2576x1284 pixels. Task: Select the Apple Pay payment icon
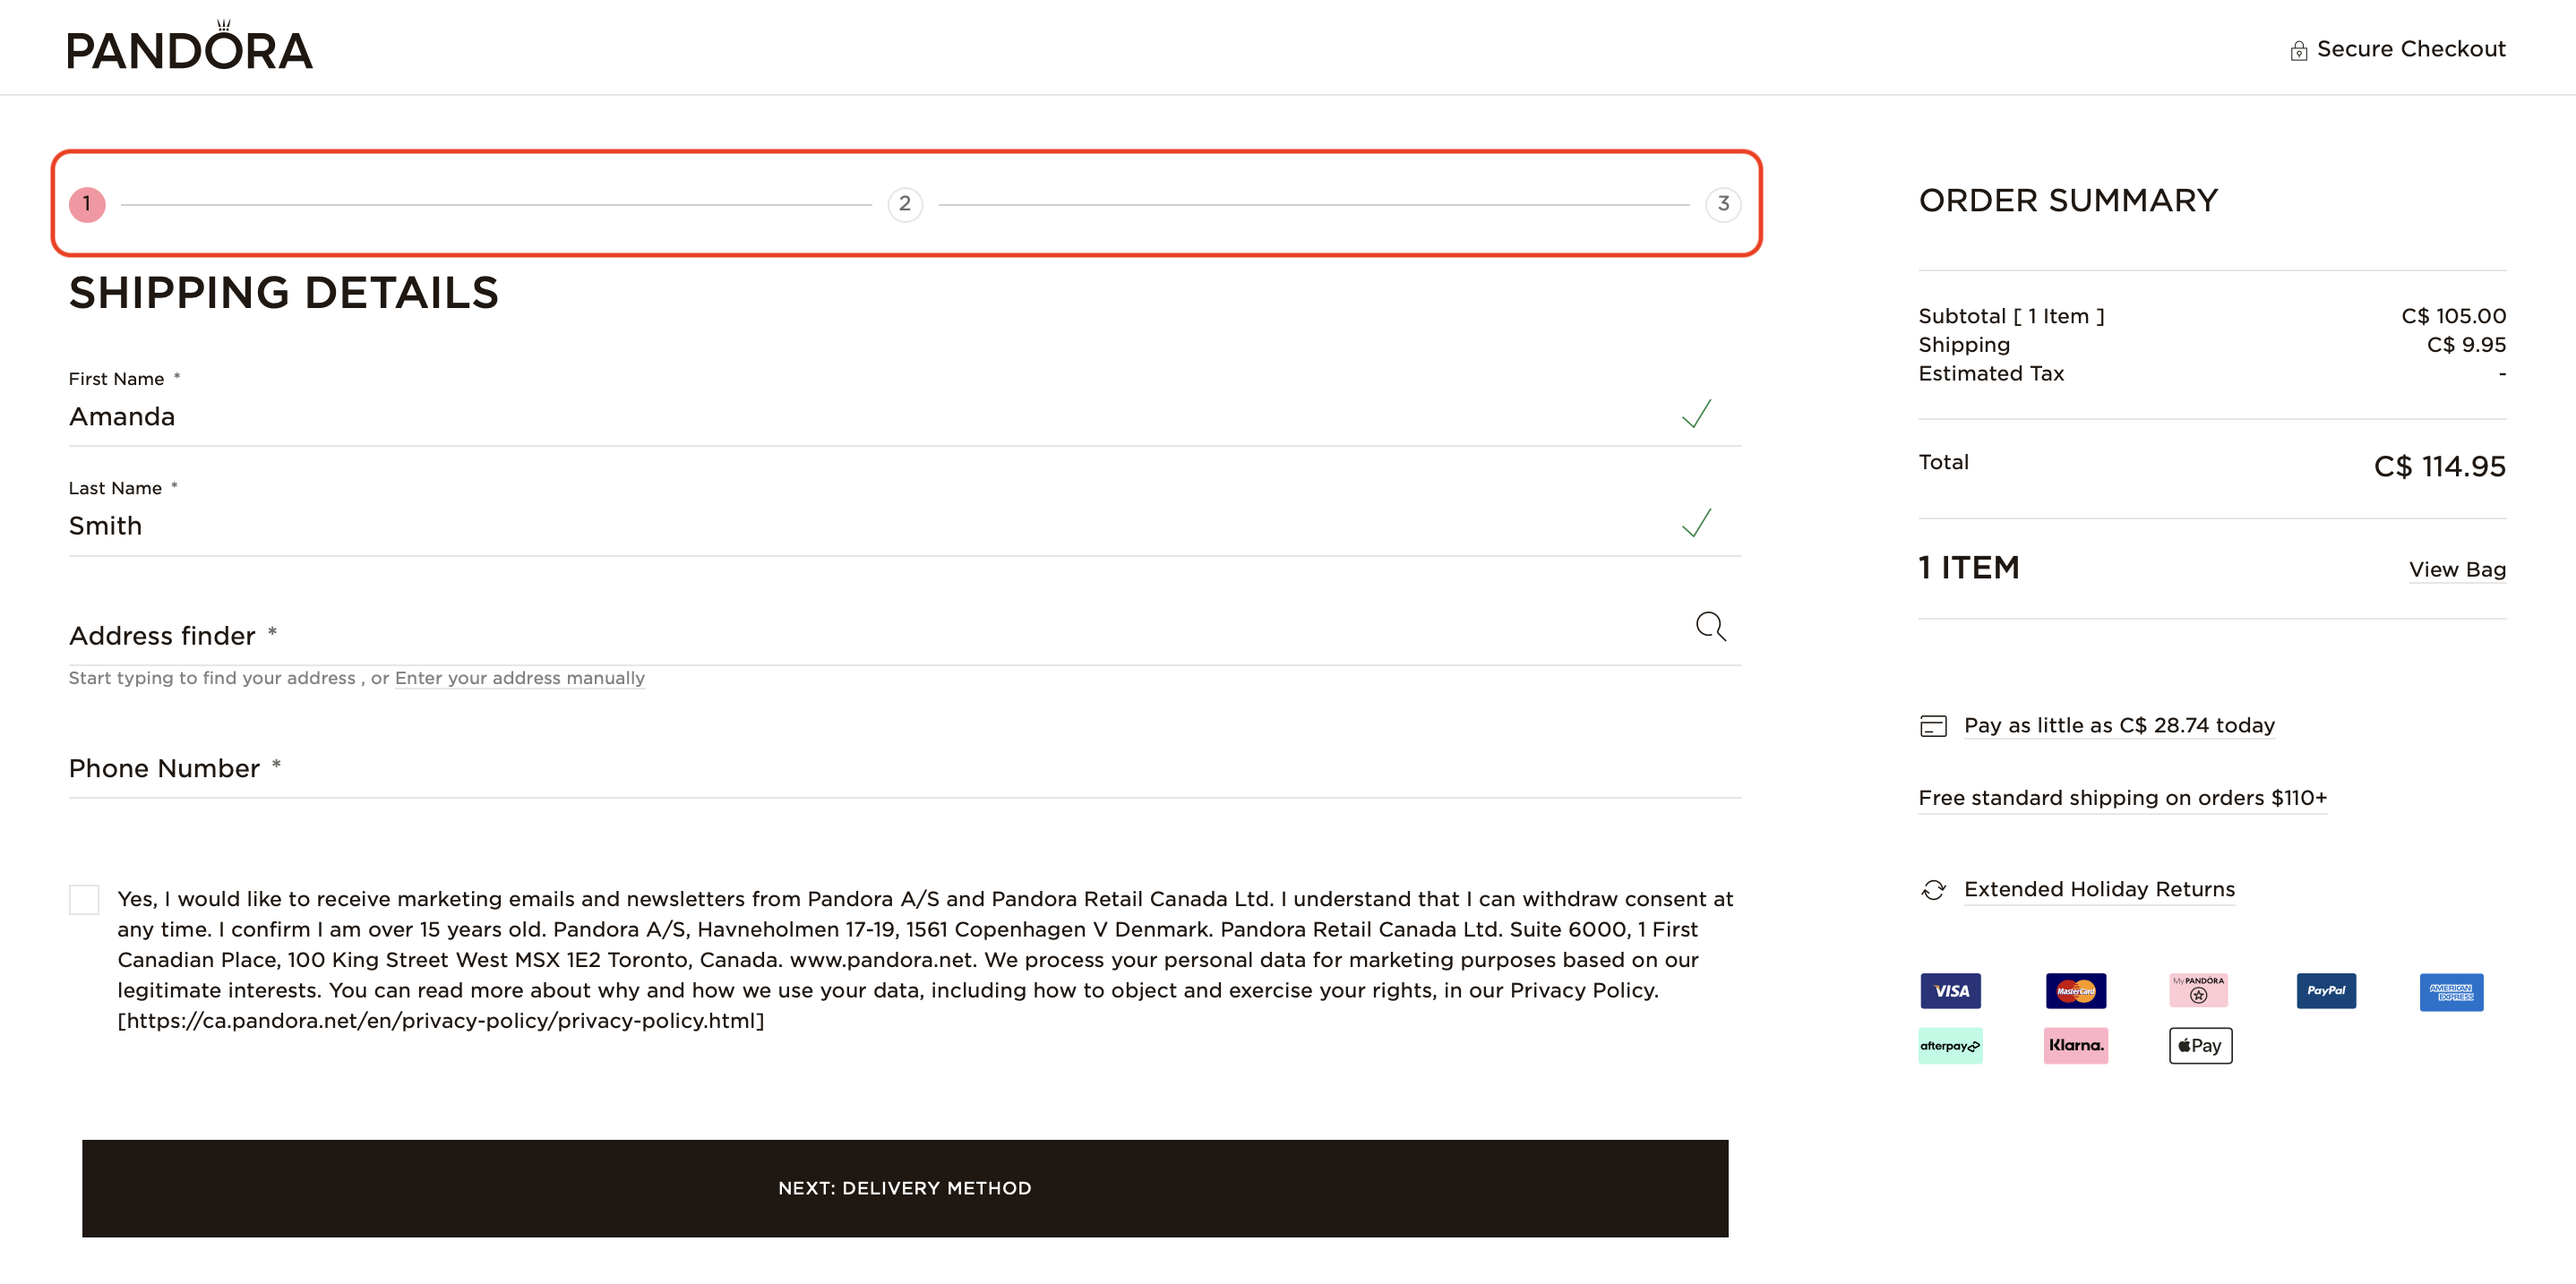click(2200, 1045)
